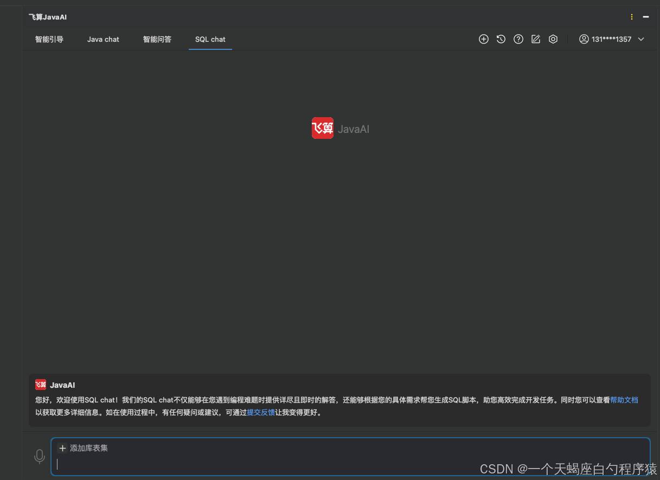Click the JavaAI avatar in welcome message
Viewport: 660px width, 480px height.
41,385
